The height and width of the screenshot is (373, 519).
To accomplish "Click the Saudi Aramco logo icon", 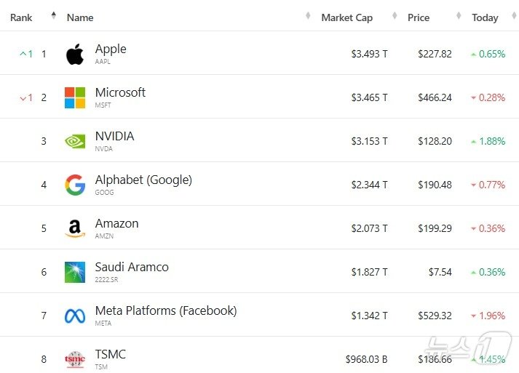I will coord(75,272).
